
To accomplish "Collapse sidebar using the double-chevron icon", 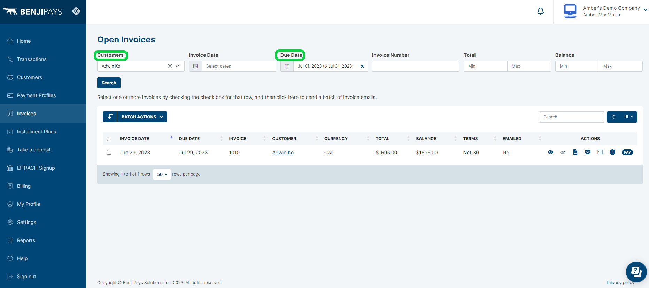I will click(x=76, y=11).
